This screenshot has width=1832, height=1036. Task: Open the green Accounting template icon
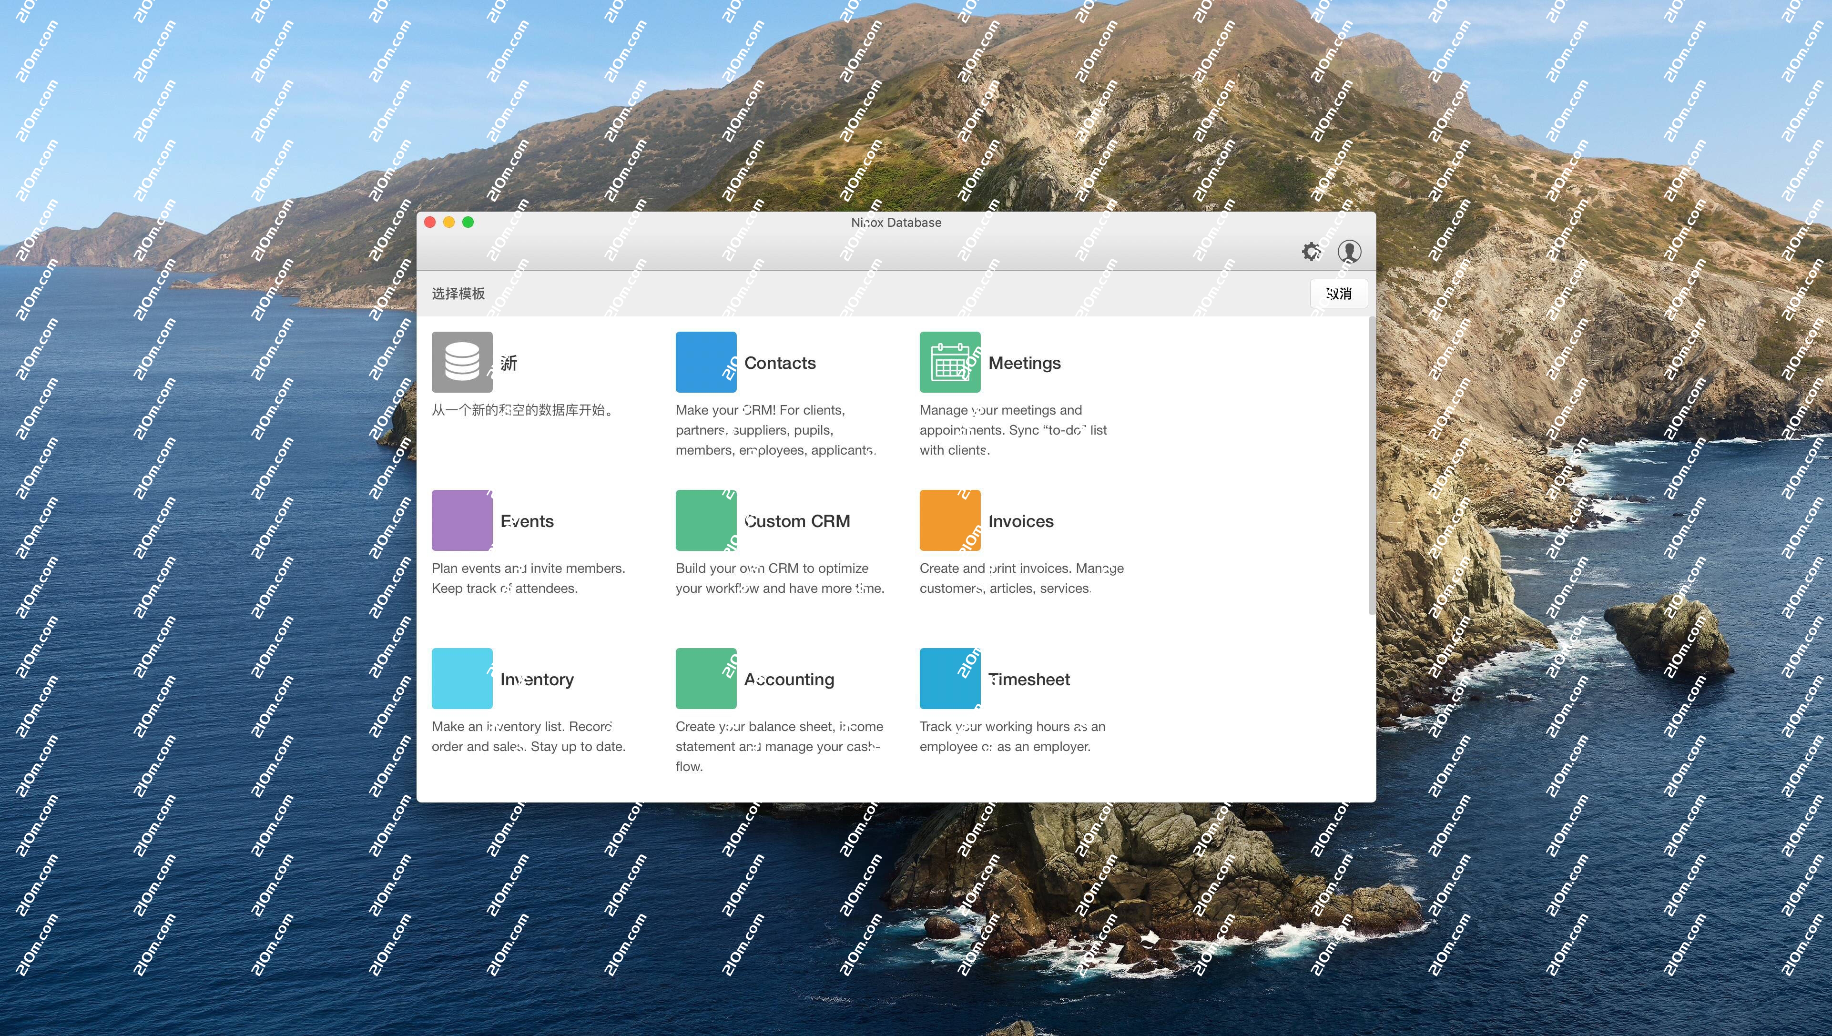pyautogui.click(x=706, y=678)
